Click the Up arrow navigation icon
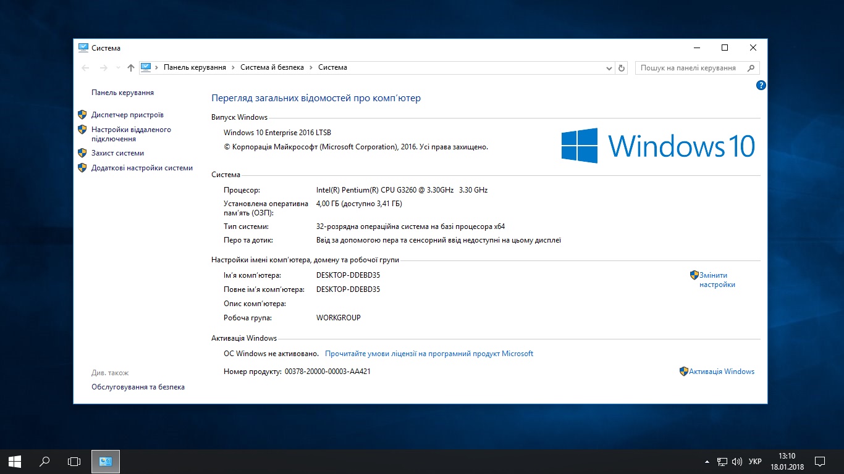844x474 pixels. click(x=130, y=68)
